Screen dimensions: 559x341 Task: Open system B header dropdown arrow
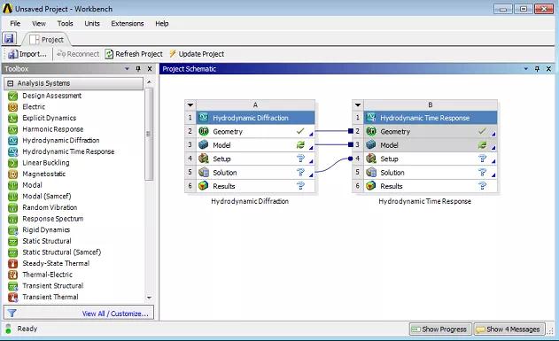point(358,105)
